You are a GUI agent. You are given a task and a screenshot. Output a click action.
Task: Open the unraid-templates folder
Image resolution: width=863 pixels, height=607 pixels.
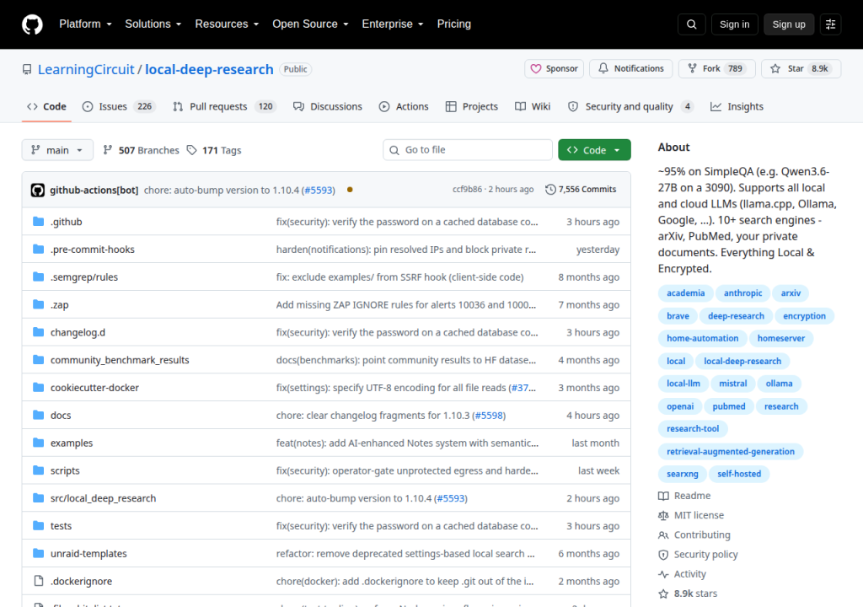88,554
